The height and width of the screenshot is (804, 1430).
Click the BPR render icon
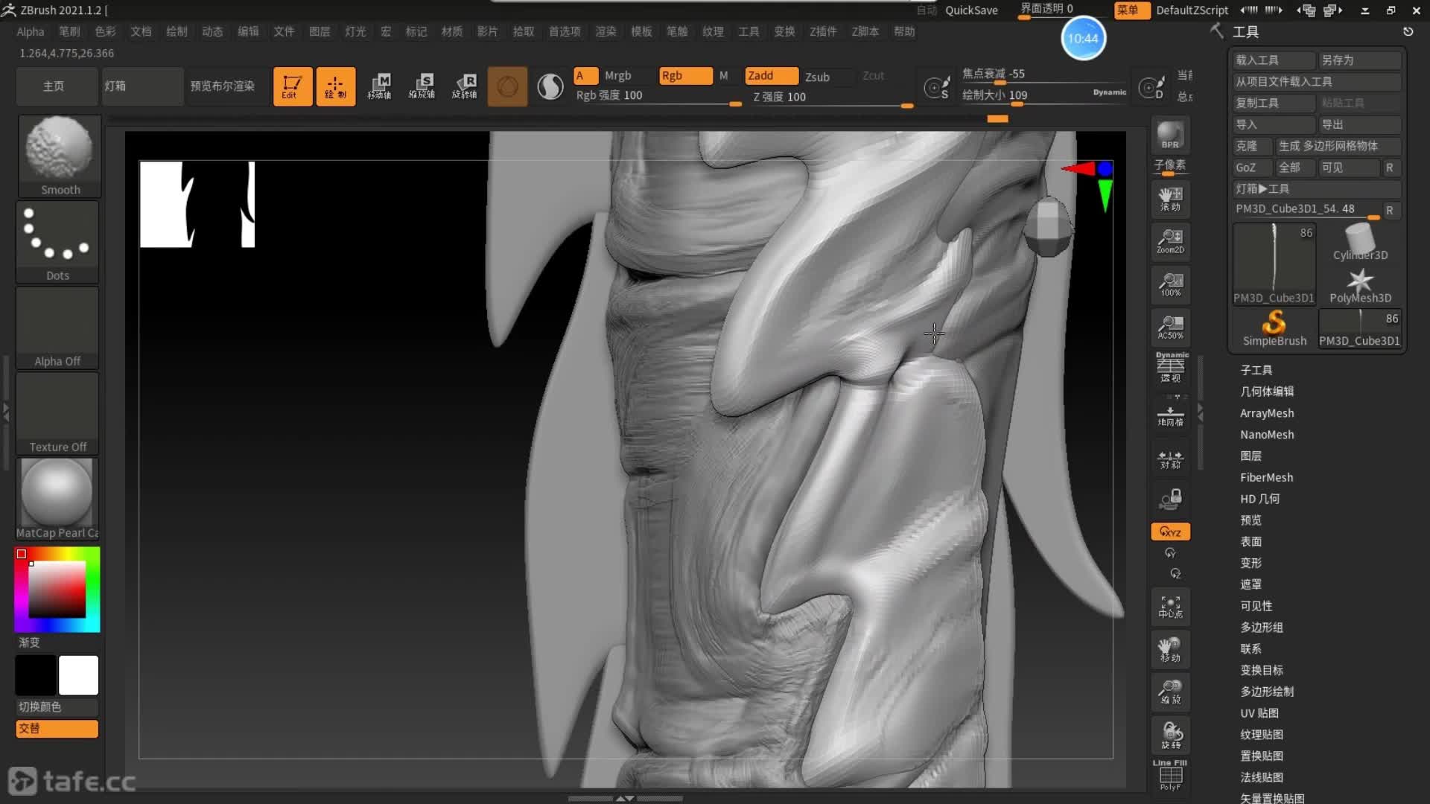pos(1170,135)
